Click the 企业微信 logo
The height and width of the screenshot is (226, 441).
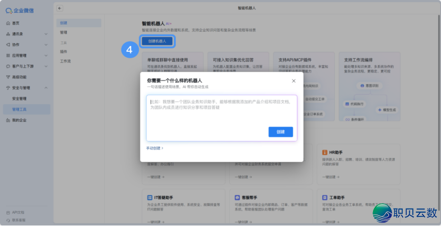pos(20,11)
